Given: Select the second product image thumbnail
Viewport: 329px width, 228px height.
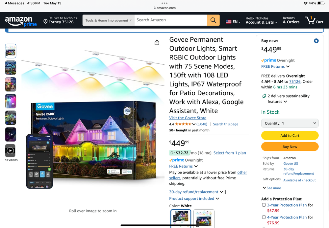Looking at the screenshot, I should point(10,67).
